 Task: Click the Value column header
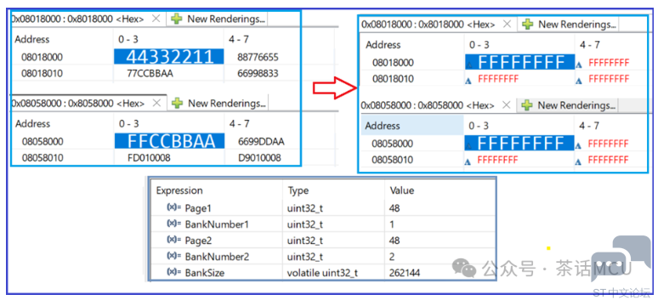pos(402,190)
